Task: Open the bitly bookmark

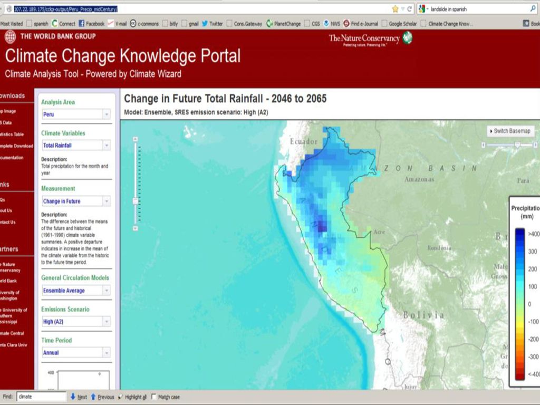Action: pyautogui.click(x=170, y=23)
